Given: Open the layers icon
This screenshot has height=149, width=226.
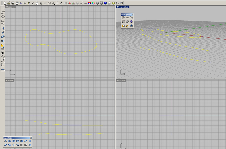Looking at the screenshot, I should [x=89, y=3].
